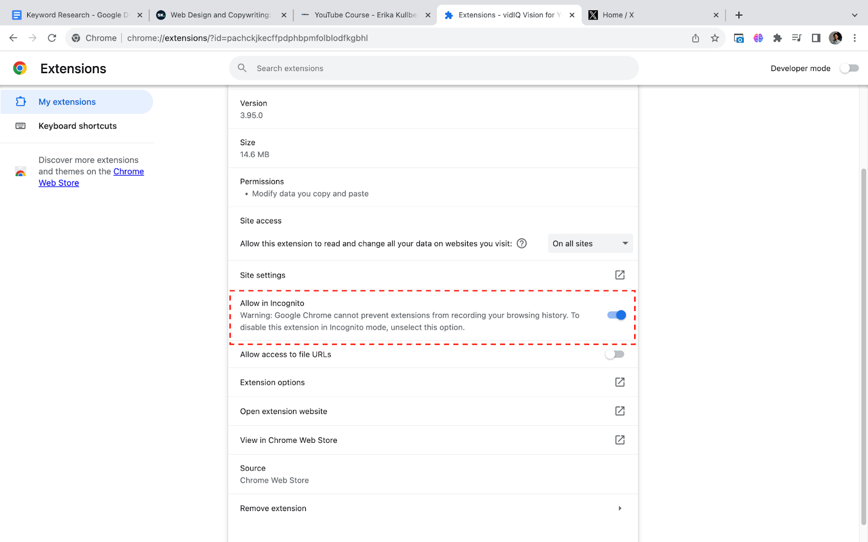This screenshot has width=868, height=542.
Task: Open a new tab with the plus button
Action: (739, 15)
